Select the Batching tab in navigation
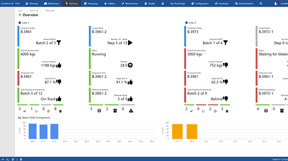Viewport: 288px width, 161px height. [71, 3]
